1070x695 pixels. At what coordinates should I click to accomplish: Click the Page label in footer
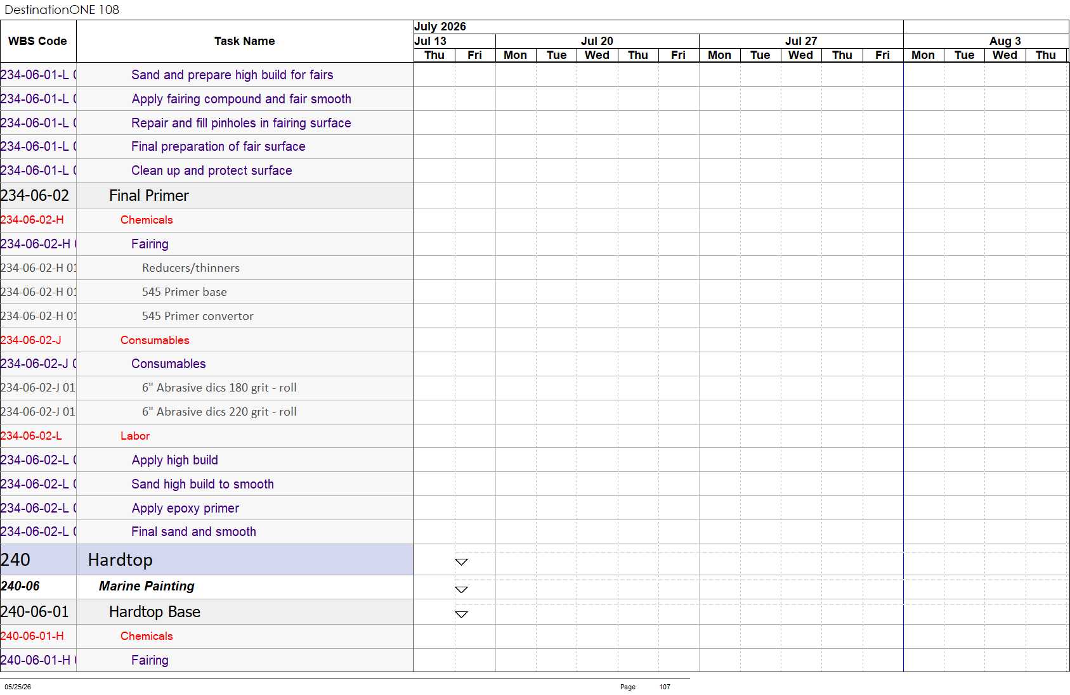click(x=628, y=687)
